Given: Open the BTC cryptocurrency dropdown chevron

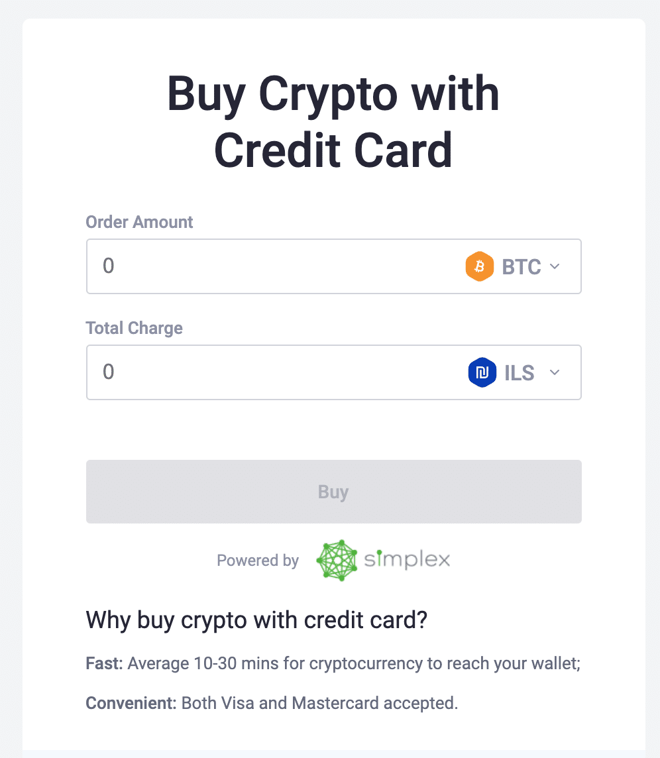Looking at the screenshot, I should point(555,266).
